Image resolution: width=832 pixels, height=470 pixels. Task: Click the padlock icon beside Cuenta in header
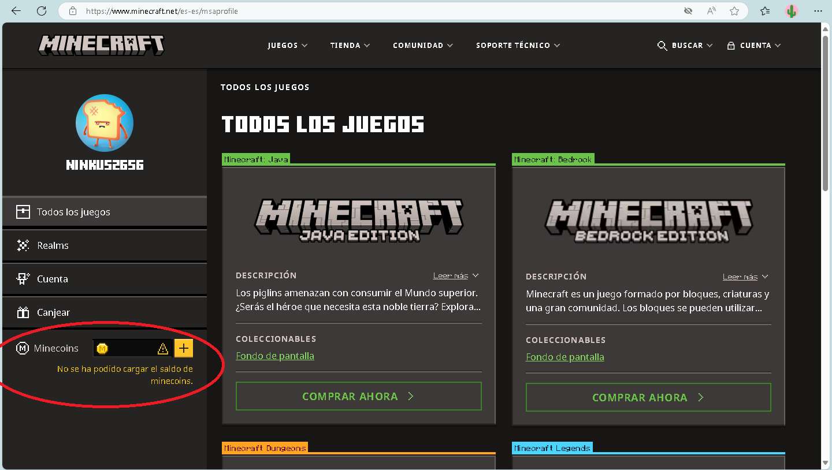pyautogui.click(x=731, y=46)
